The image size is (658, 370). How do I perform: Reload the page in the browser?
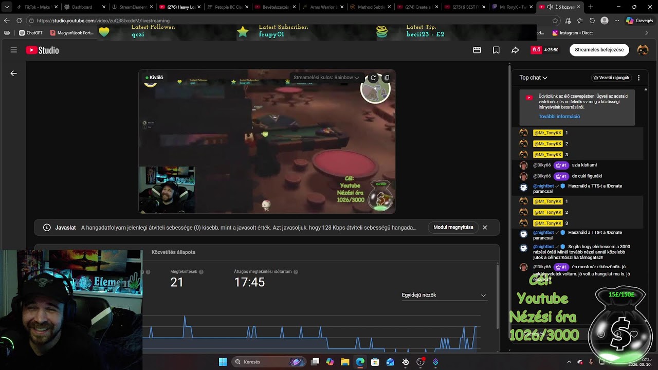coord(19,21)
